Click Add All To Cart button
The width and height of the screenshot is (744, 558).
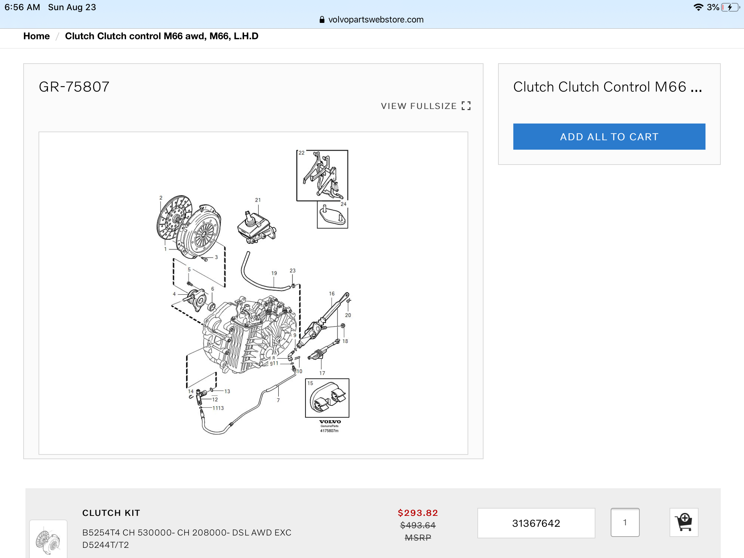pos(609,137)
